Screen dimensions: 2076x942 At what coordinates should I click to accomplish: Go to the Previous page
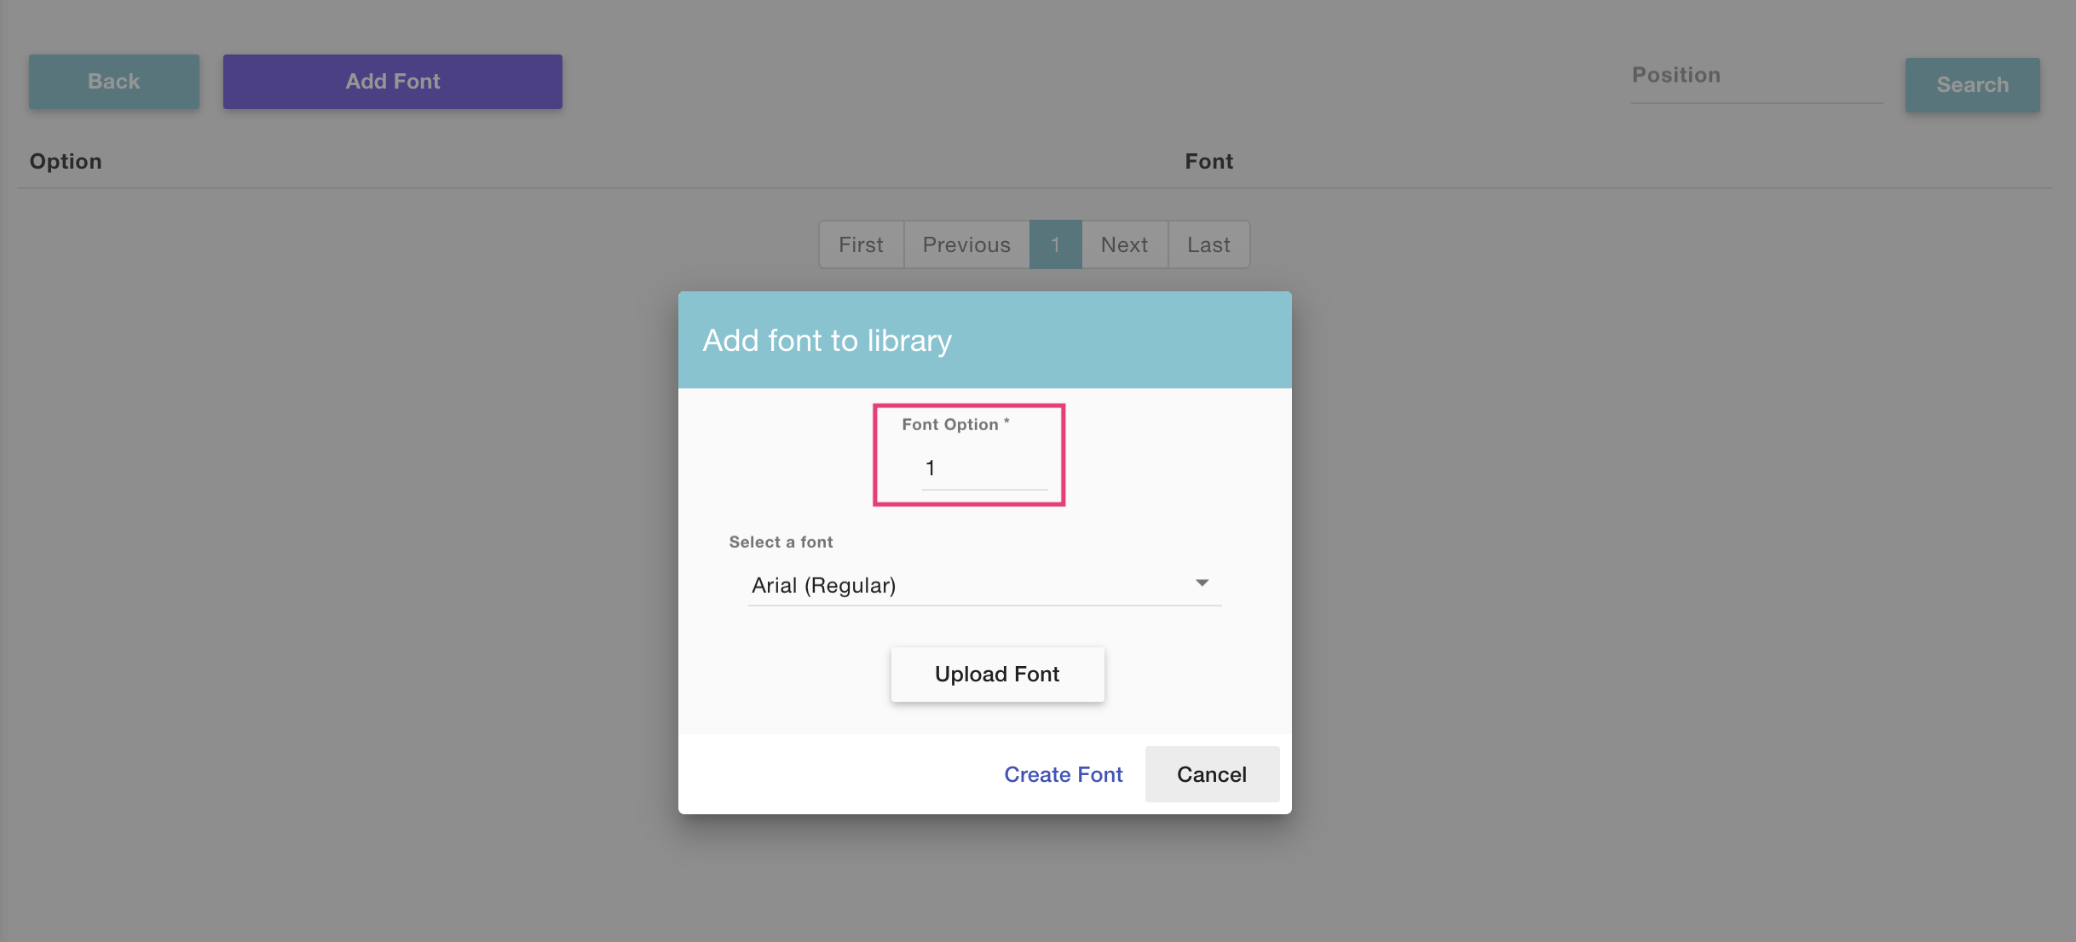tap(966, 245)
